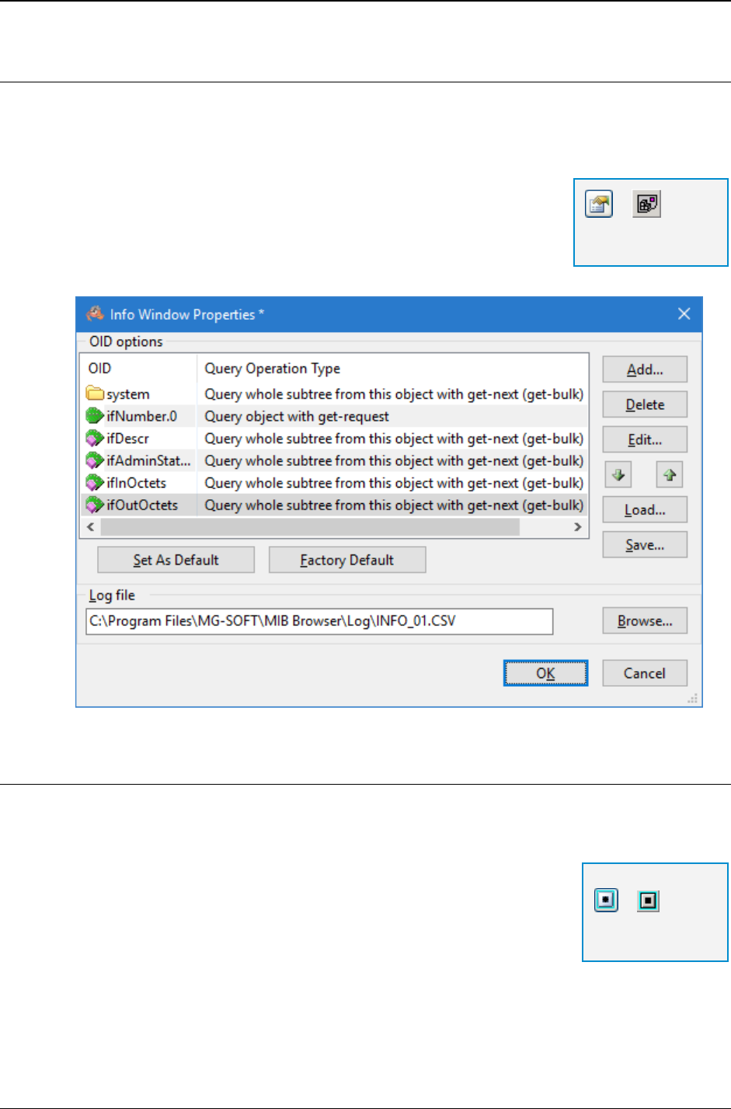Select the ifAdminStat... row label
731x1109 pixels.
[x=148, y=460]
